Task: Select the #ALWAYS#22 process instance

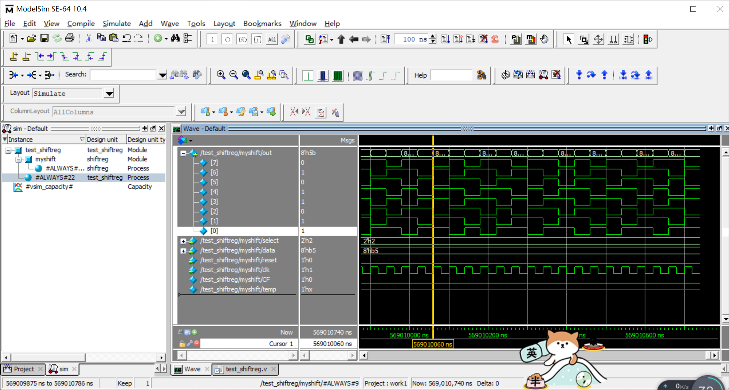Action: click(x=55, y=177)
